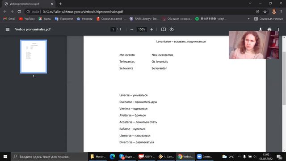Open a new browser tab
This screenshot has height=161, width=286.
click(60, 4)
